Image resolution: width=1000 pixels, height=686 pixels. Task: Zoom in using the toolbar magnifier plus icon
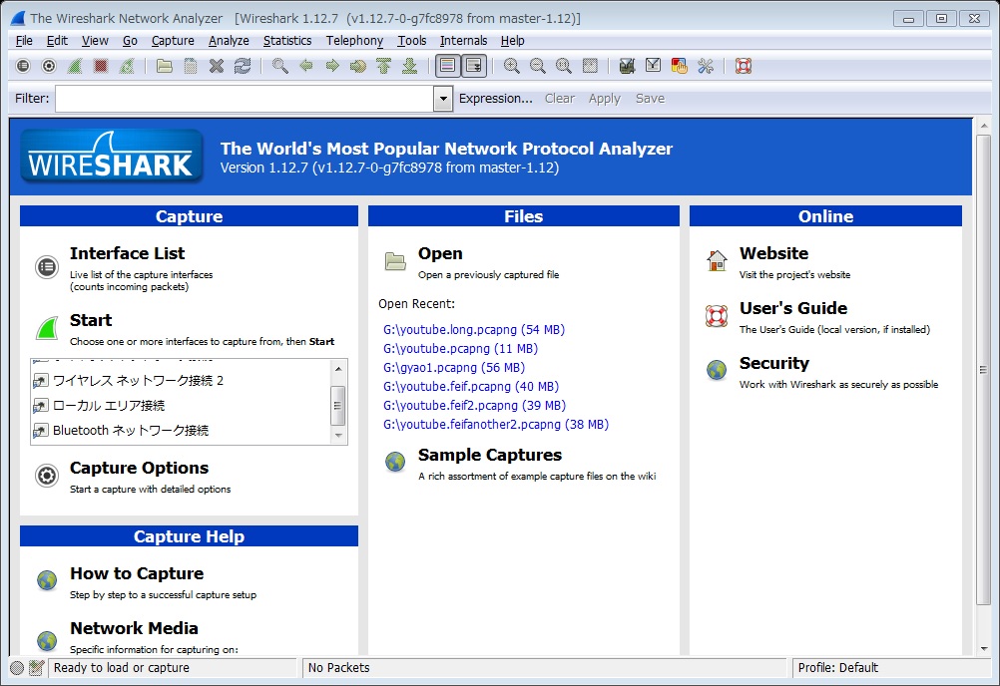point(512,66)
